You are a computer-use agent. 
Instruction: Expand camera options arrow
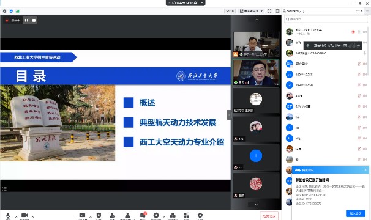[x=32, y=216]
